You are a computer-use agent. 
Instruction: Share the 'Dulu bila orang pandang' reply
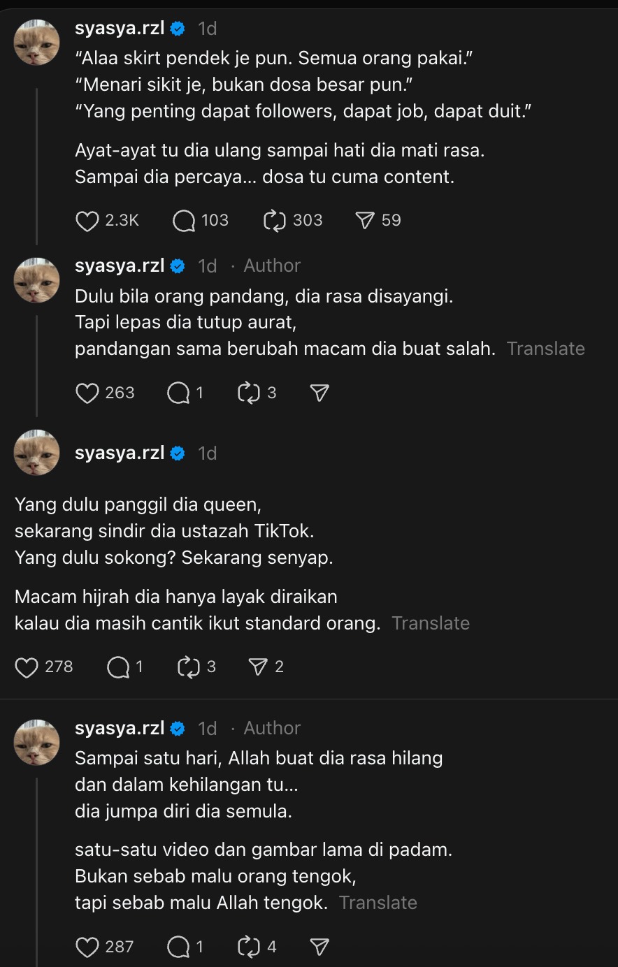318,393
